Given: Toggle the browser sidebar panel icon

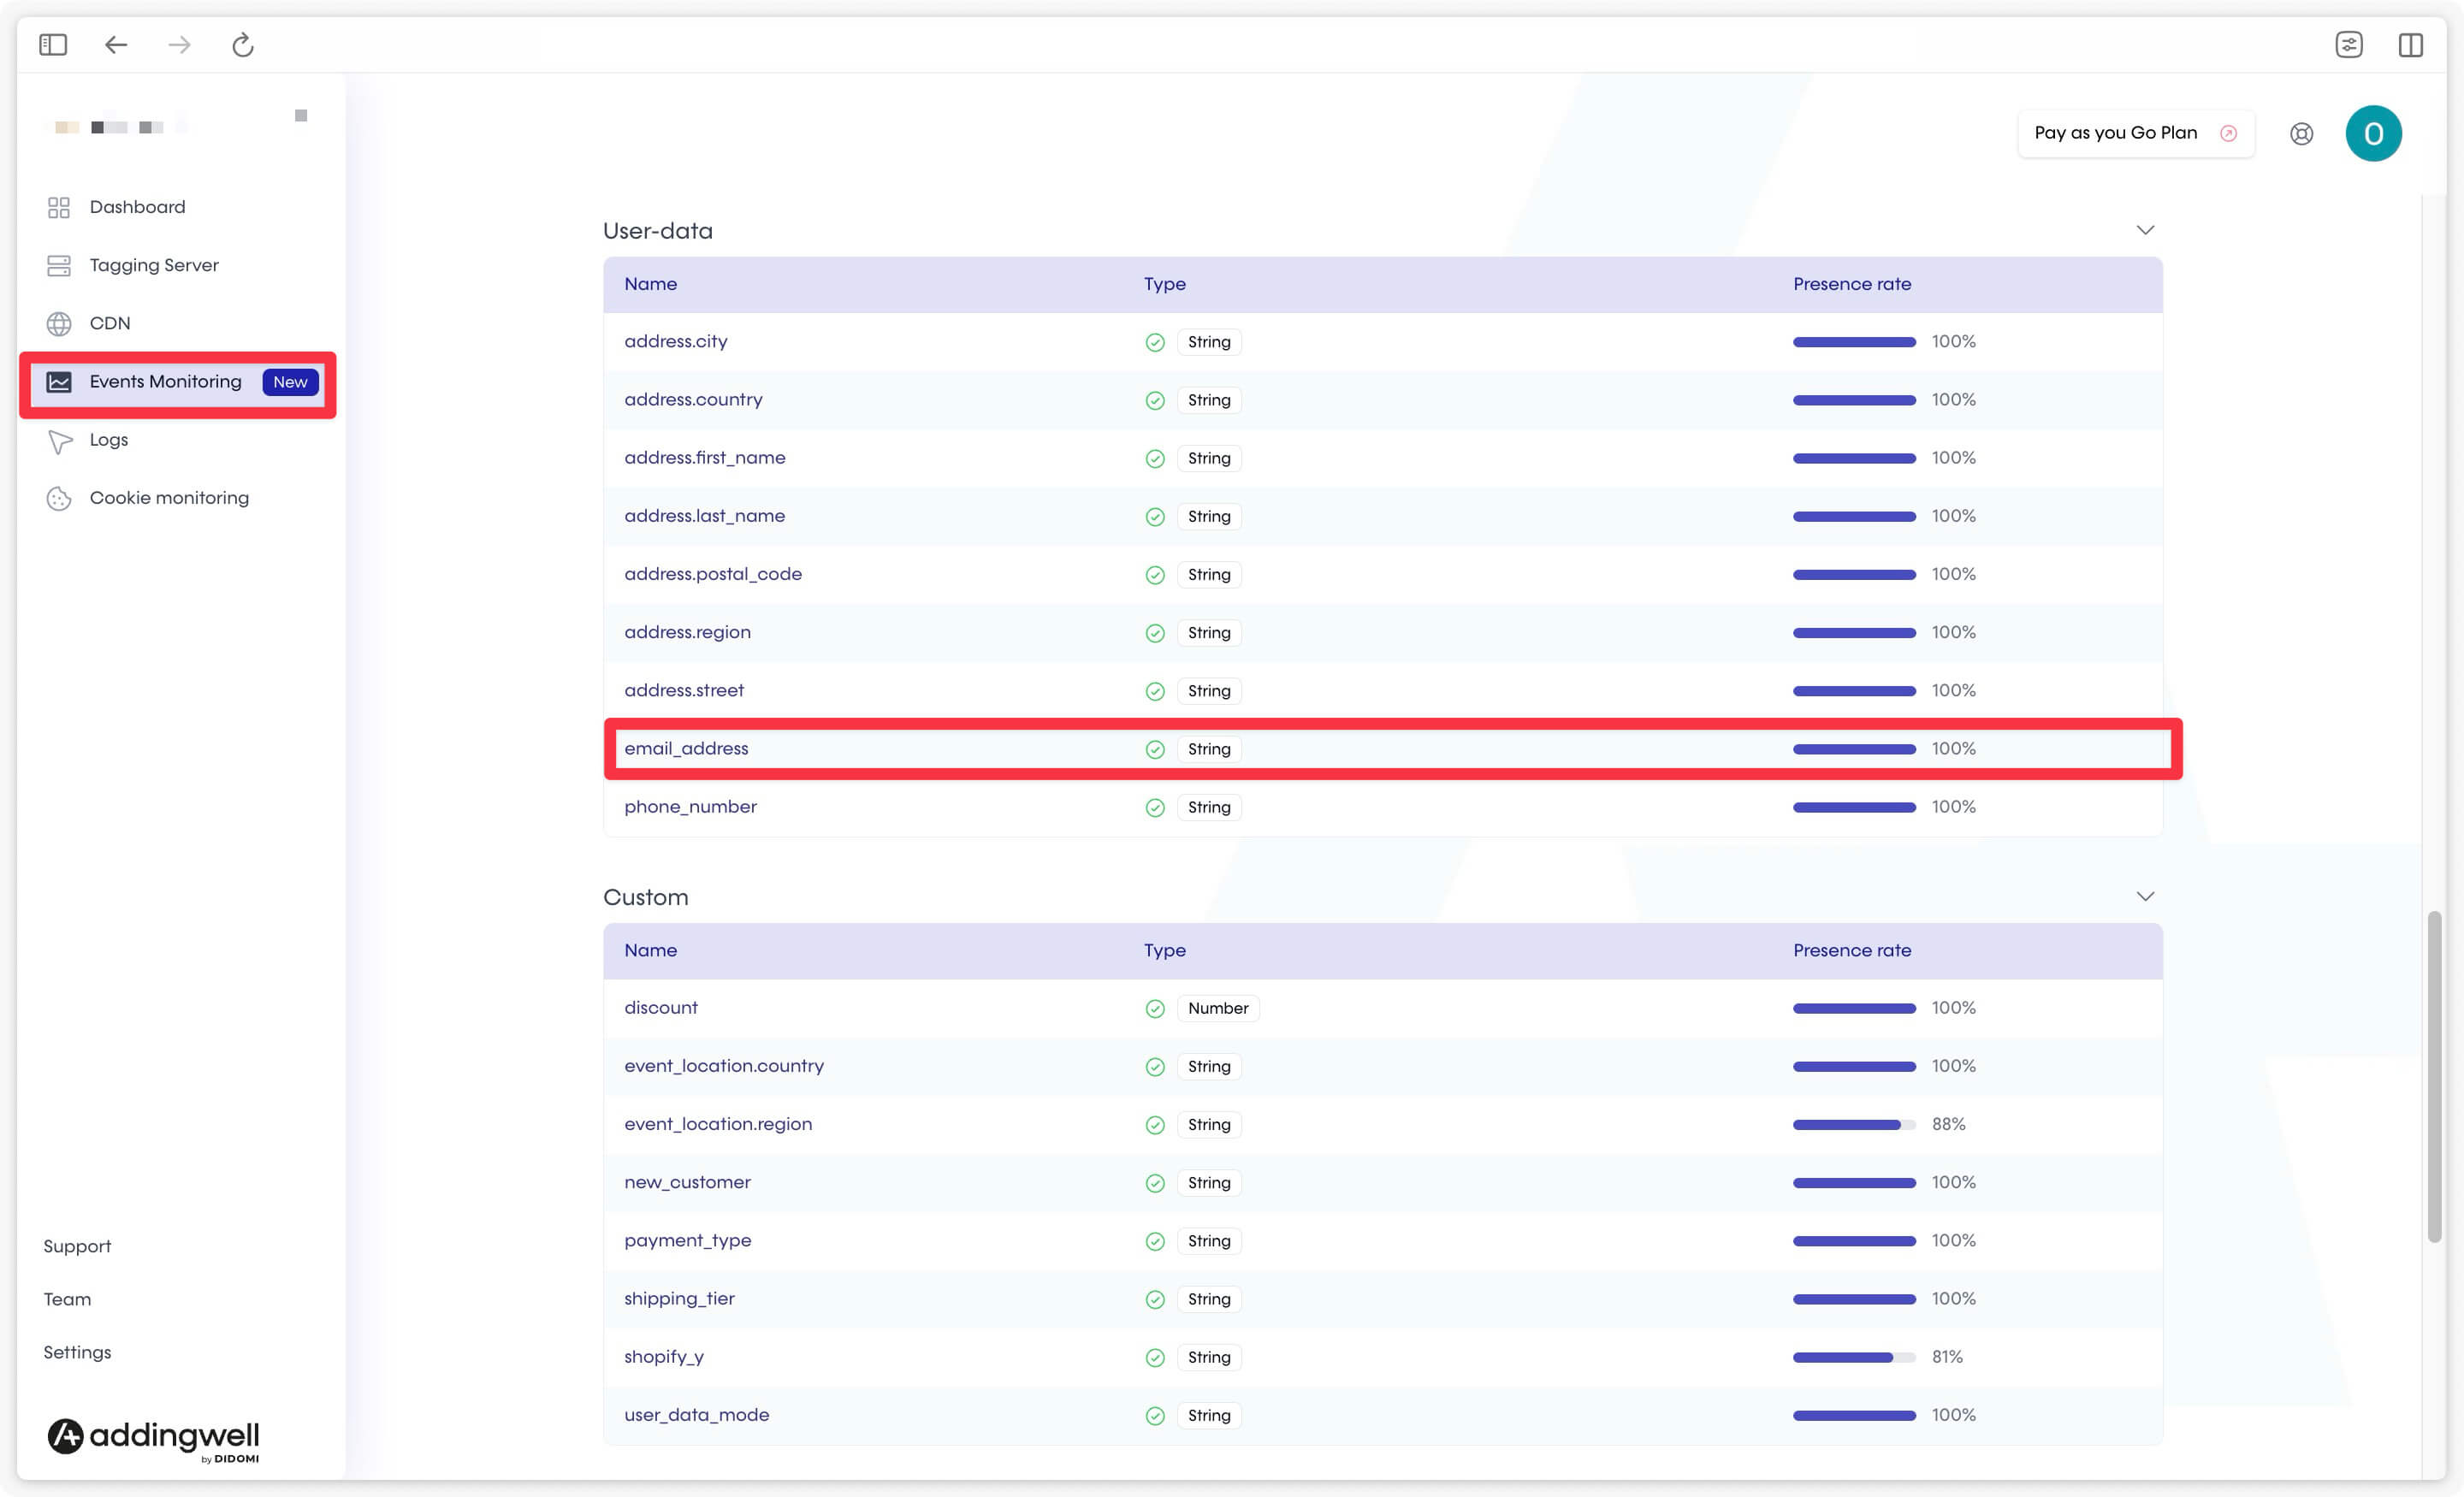Looking at the screenshot, I should (x=53, y=45).
